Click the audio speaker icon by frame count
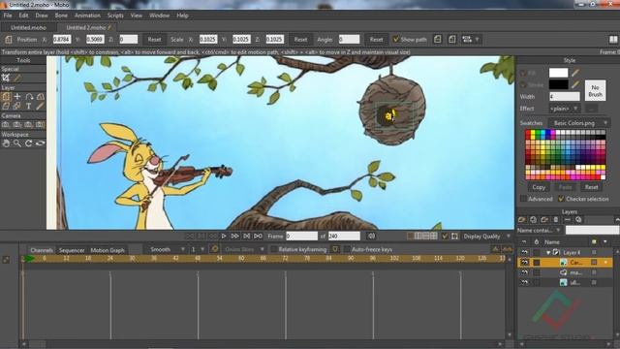620x349 pixels. [372, 237]
